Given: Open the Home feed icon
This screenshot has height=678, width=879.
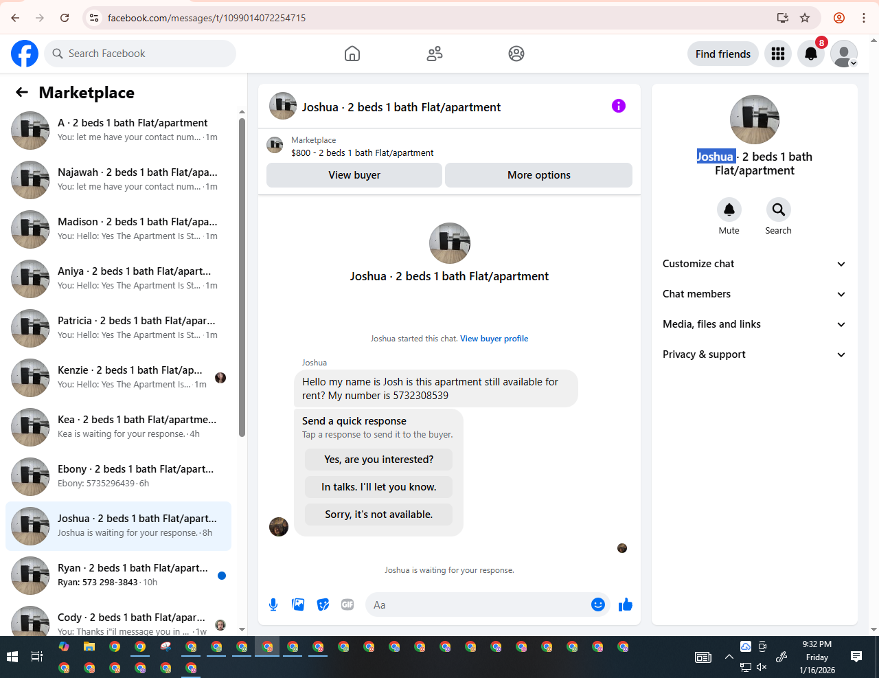Looking at the screenshot, I should (x=352, y=54).
